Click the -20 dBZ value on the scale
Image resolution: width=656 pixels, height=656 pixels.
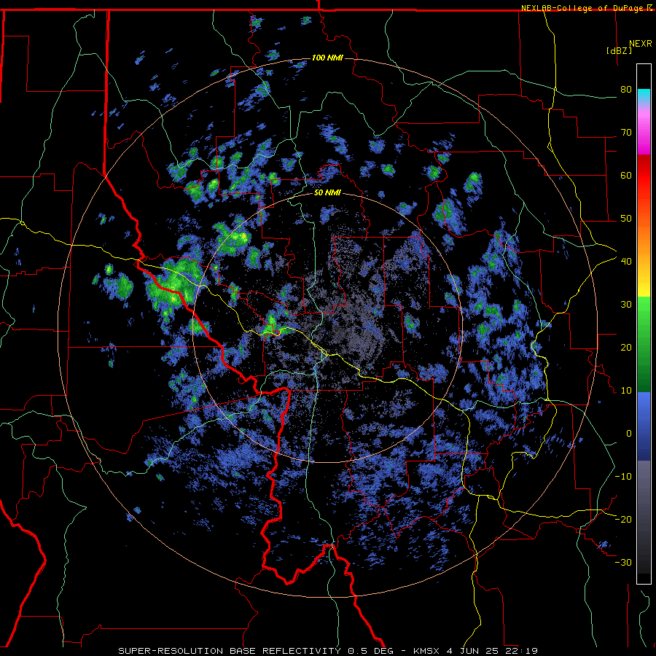click(623, 519)
